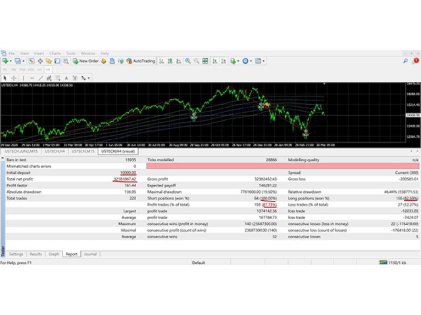421x315 pixels.
Task: Open the Indicators list icon
Action: (233, 61)
